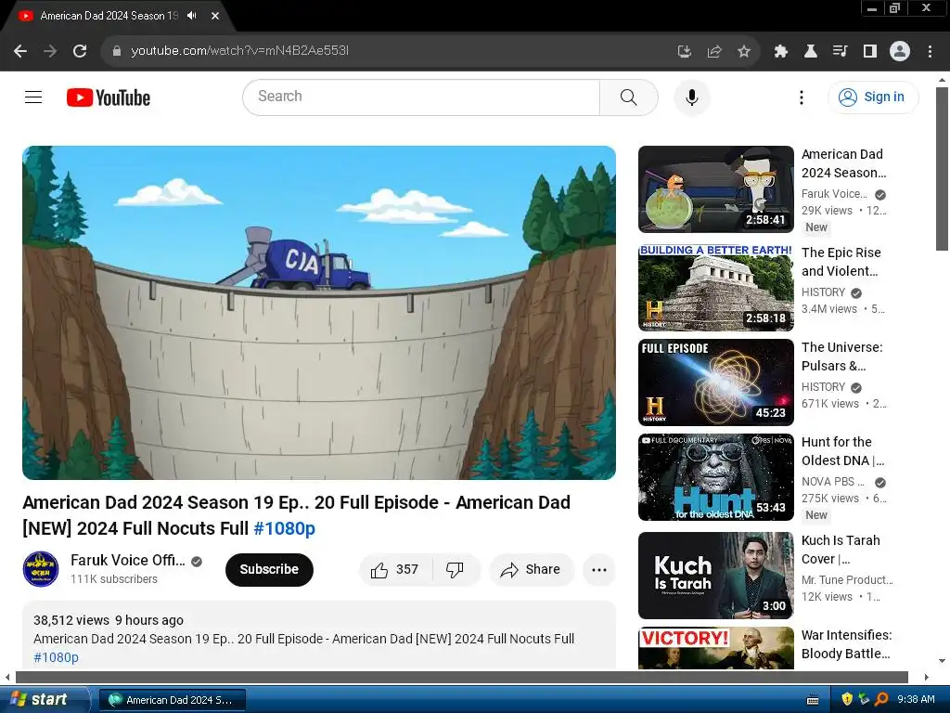Subscribe to the Faruk Voice channel

point(269,569)
